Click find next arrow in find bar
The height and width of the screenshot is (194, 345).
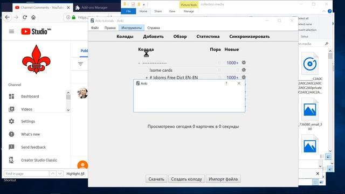coord(60,174)
